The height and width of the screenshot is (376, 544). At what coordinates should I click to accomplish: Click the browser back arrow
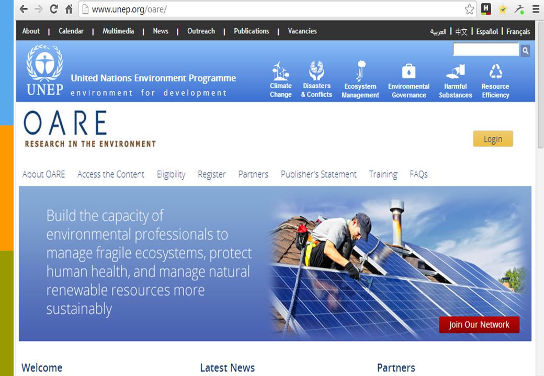tap(24, 9)
